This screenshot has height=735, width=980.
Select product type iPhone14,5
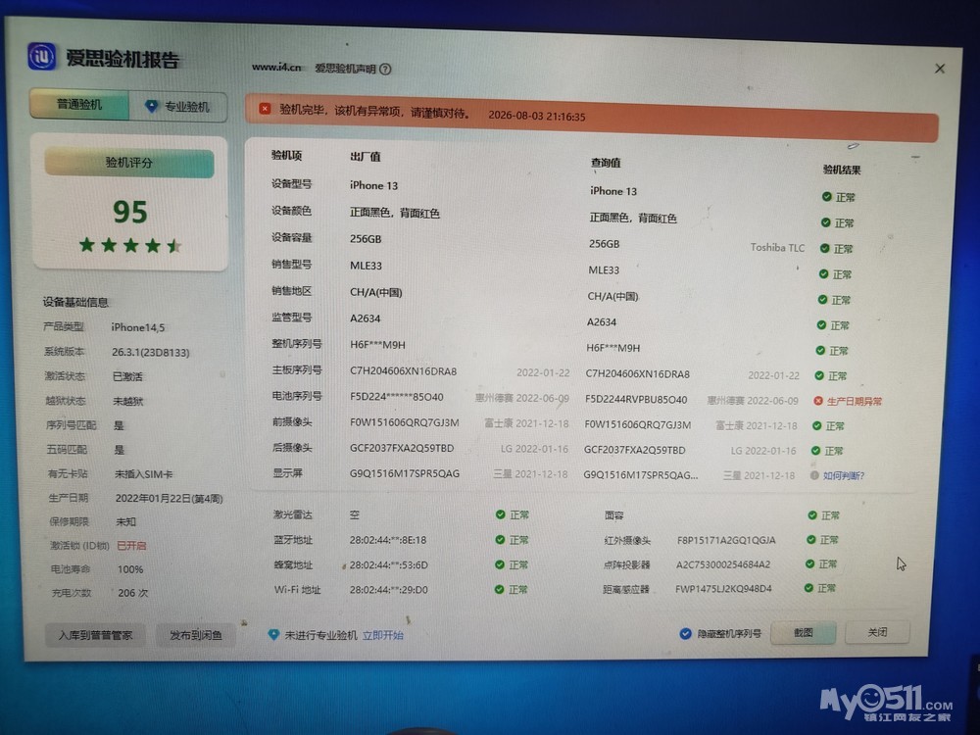(x=137, y=327)
